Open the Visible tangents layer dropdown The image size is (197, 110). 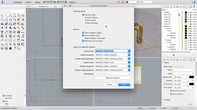pos(129,55)
